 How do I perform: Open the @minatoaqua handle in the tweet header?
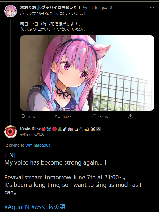point(95,8)
